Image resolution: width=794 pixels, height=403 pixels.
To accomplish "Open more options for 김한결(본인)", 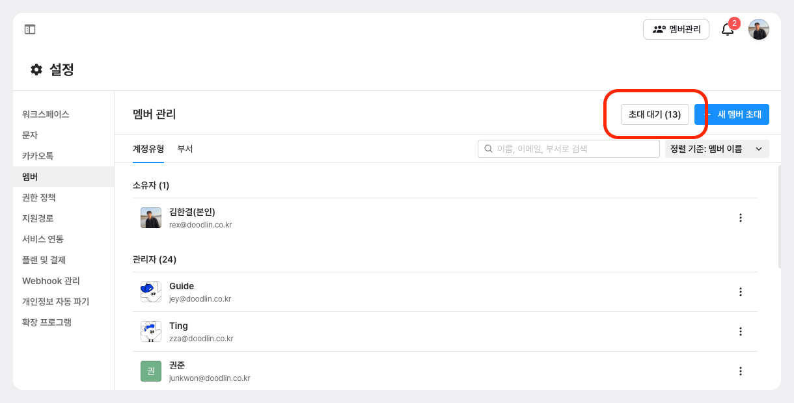I will click(x=740, y=218).
